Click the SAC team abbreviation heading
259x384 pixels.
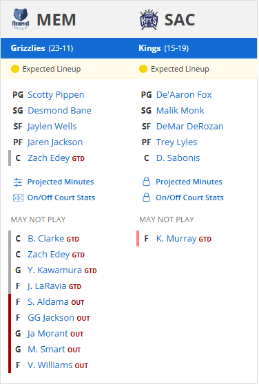tap(180, 19)
